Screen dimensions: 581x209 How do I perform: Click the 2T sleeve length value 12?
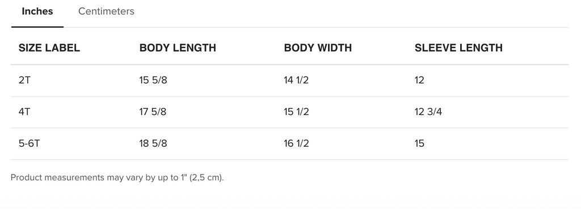419,80
